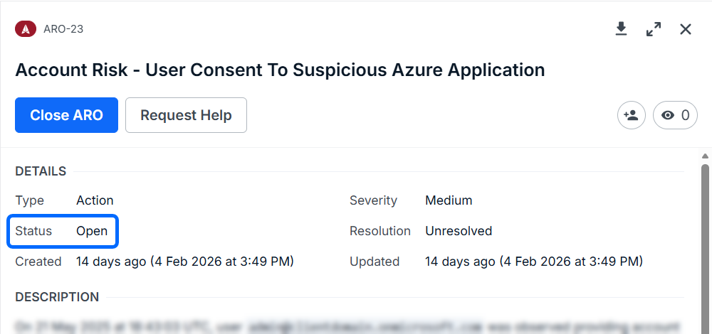712x334 pixels.
Task: Click the Severity value Medium
Action: pos(449,200)
